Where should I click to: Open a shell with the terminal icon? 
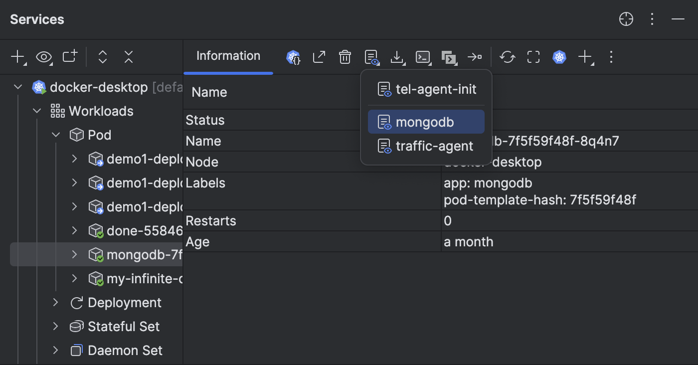click(423, 57)
